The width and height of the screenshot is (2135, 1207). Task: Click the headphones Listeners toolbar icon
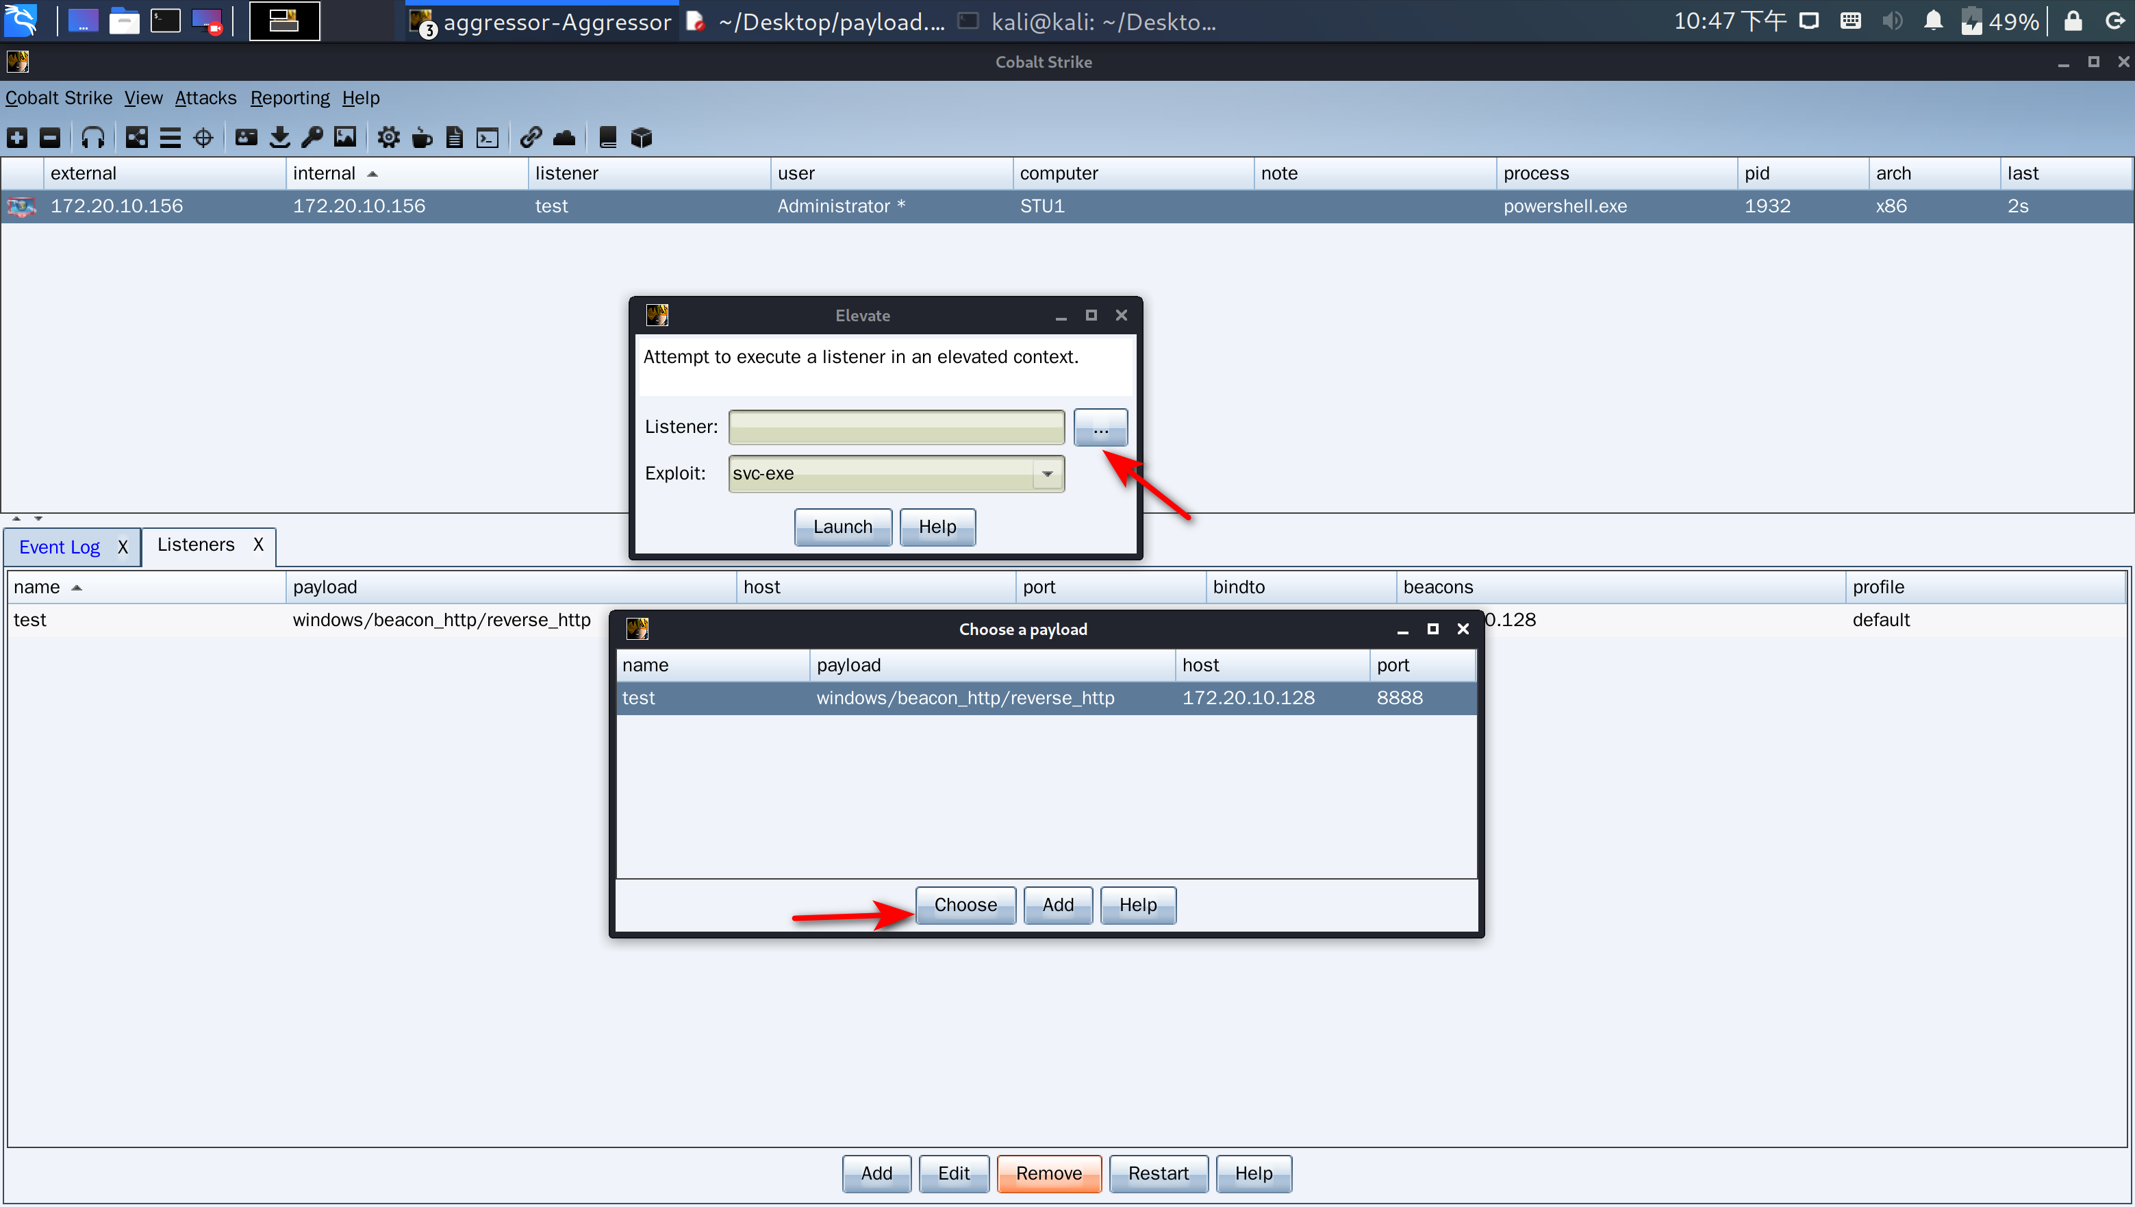93,138
